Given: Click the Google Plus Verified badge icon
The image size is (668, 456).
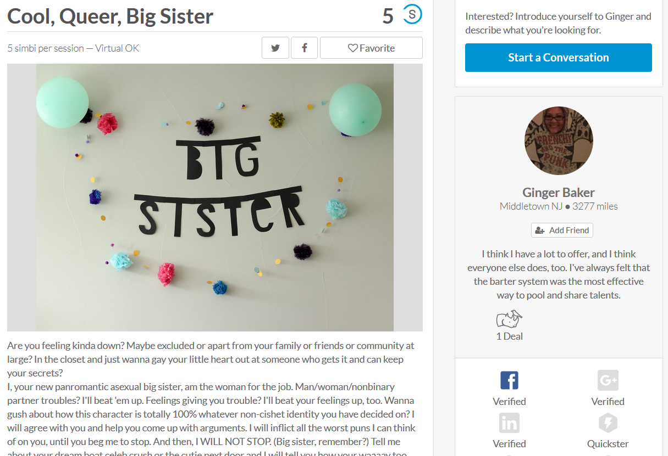Looking at the screenshot, I should [x=608, y=380].
